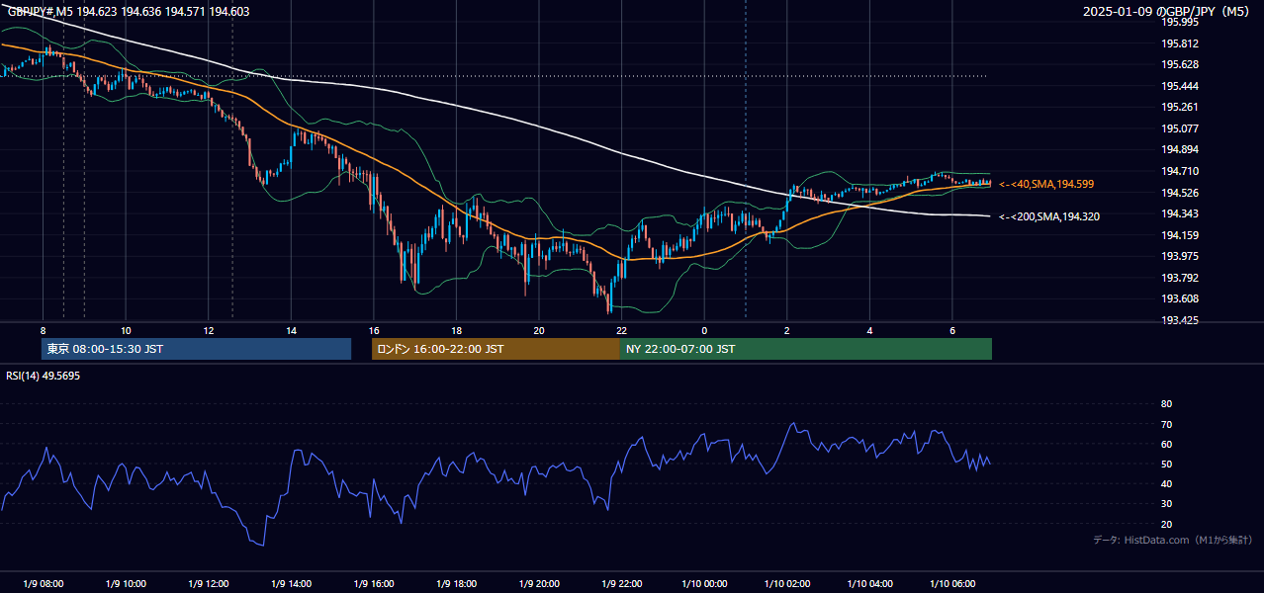
Task: Click the bottom axis label 1/10 06:00
Action: point(952,583)
